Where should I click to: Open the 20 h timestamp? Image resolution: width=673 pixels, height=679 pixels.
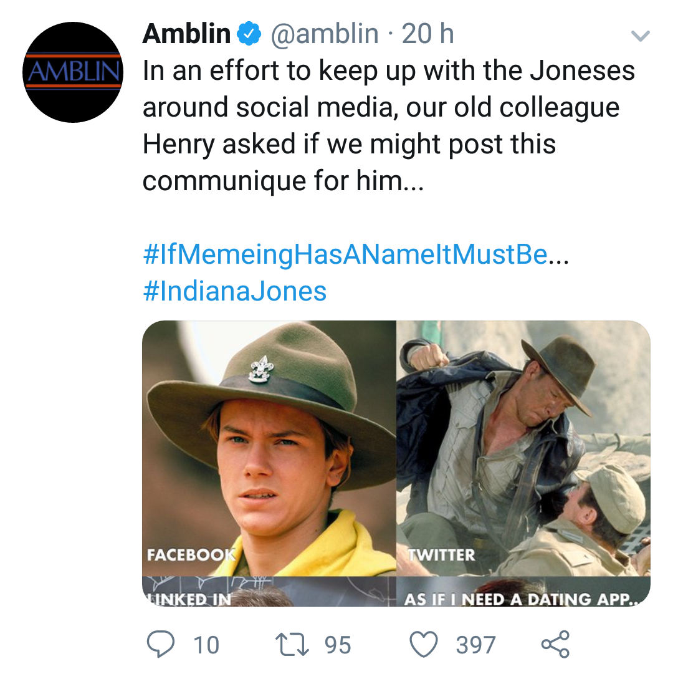427,34
